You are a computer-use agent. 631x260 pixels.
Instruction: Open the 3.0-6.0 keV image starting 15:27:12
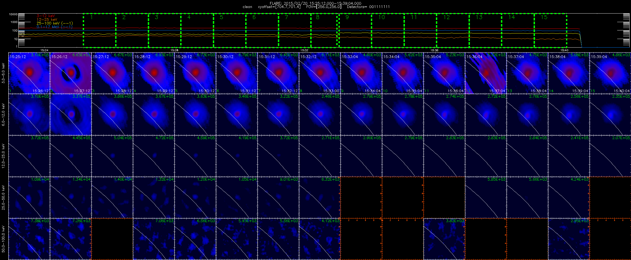(x=112, y=73)
